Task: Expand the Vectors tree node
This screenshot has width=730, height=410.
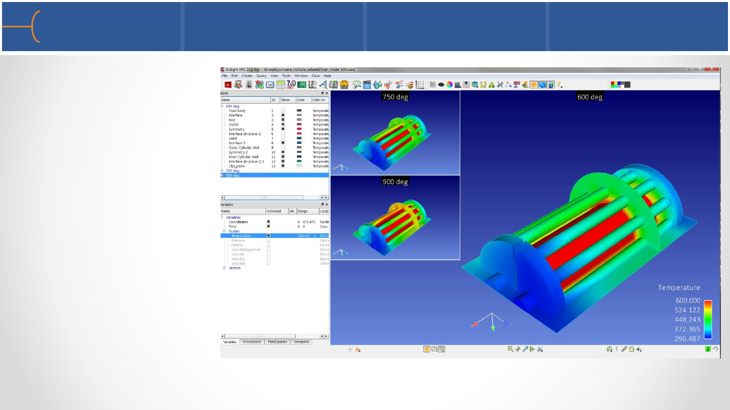Action: [x=225, y=268]
